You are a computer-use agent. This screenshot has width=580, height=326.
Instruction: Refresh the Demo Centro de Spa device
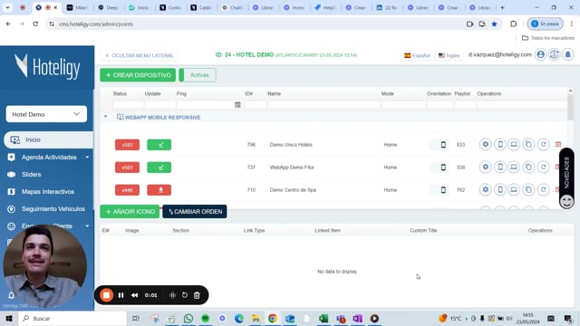click(x=543, y=189)
